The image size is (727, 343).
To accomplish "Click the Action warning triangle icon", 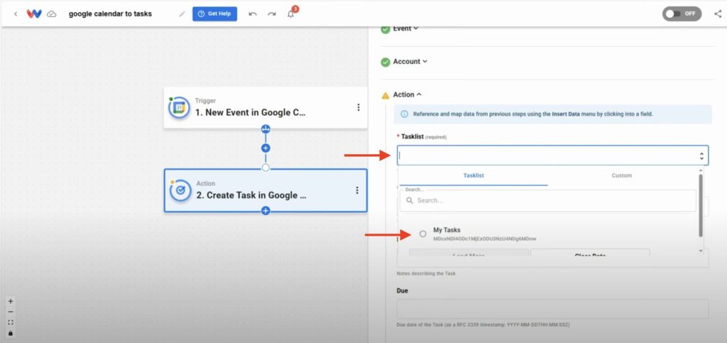I will 386,95.
